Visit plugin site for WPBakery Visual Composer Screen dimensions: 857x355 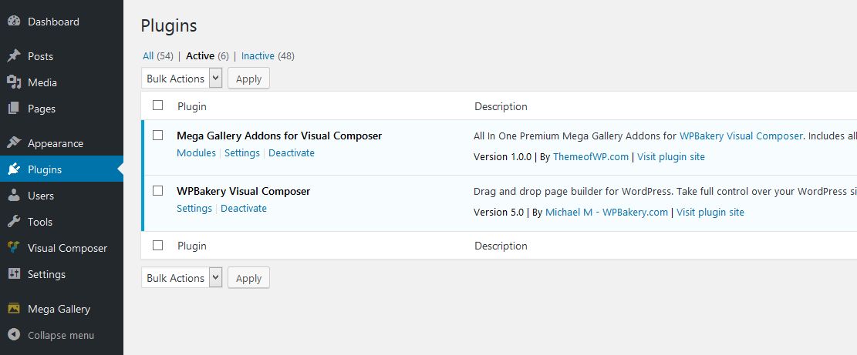[710, 212]
